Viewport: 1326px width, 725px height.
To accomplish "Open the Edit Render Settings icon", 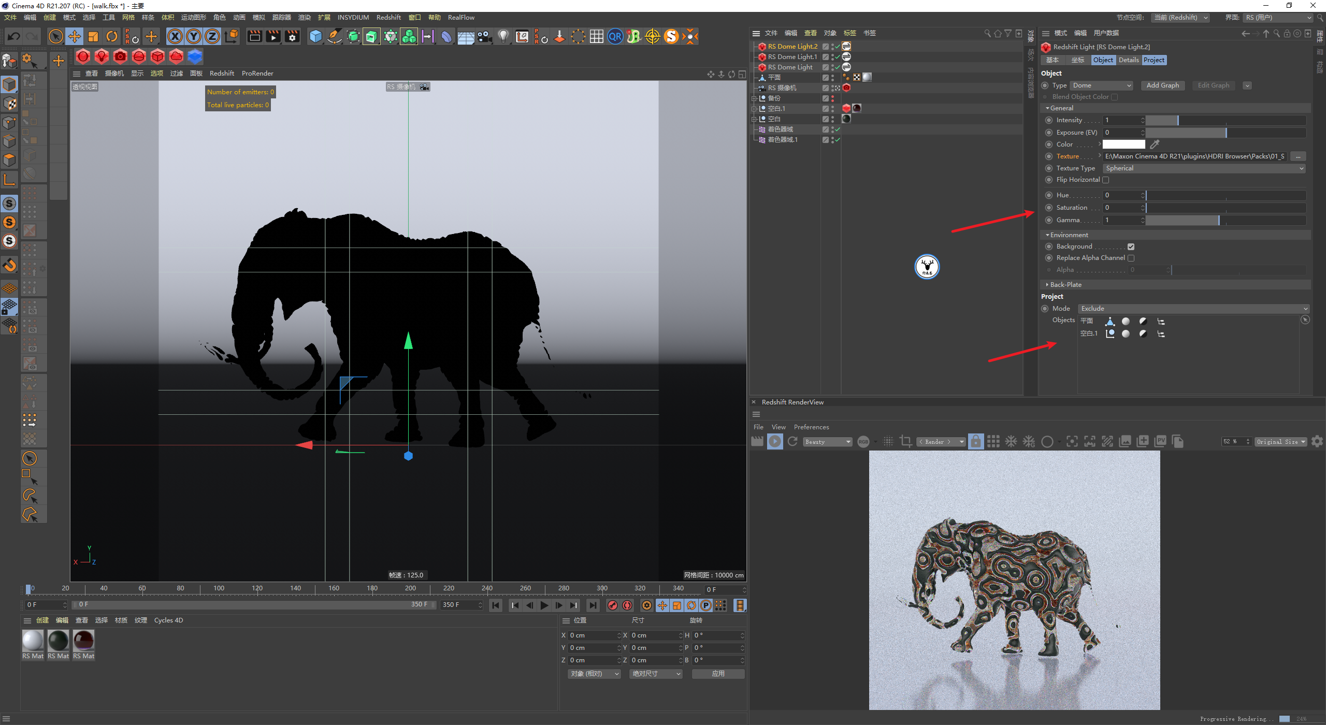I will [x=292, y=36].
